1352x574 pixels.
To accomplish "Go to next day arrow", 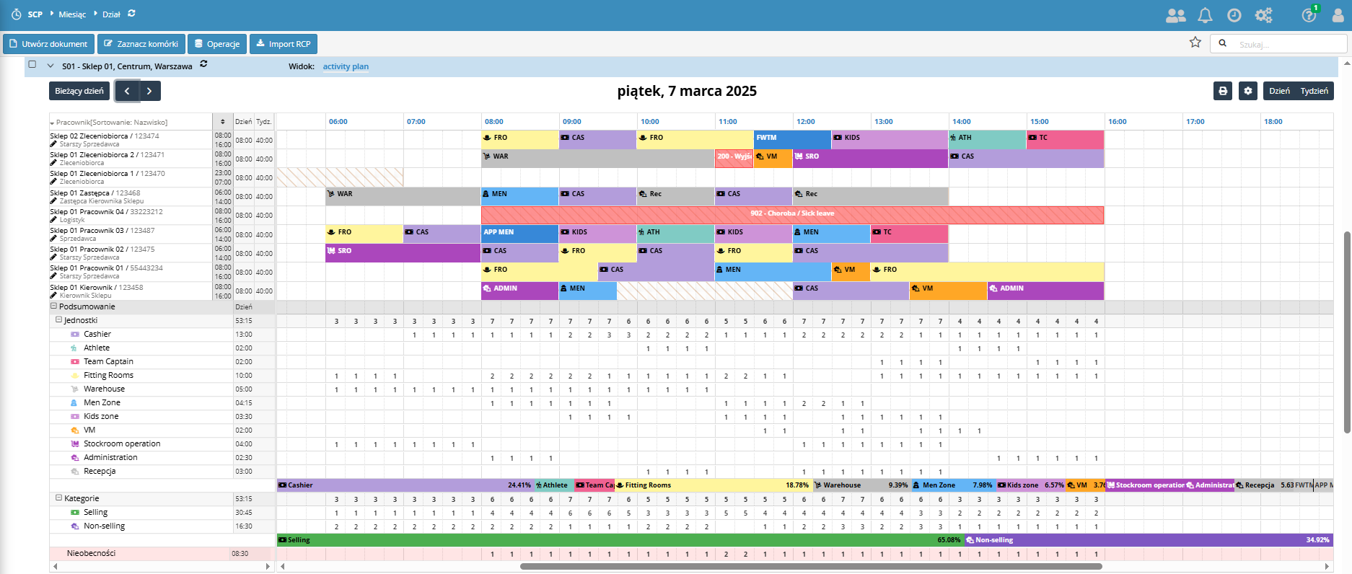I will point(149,91).
